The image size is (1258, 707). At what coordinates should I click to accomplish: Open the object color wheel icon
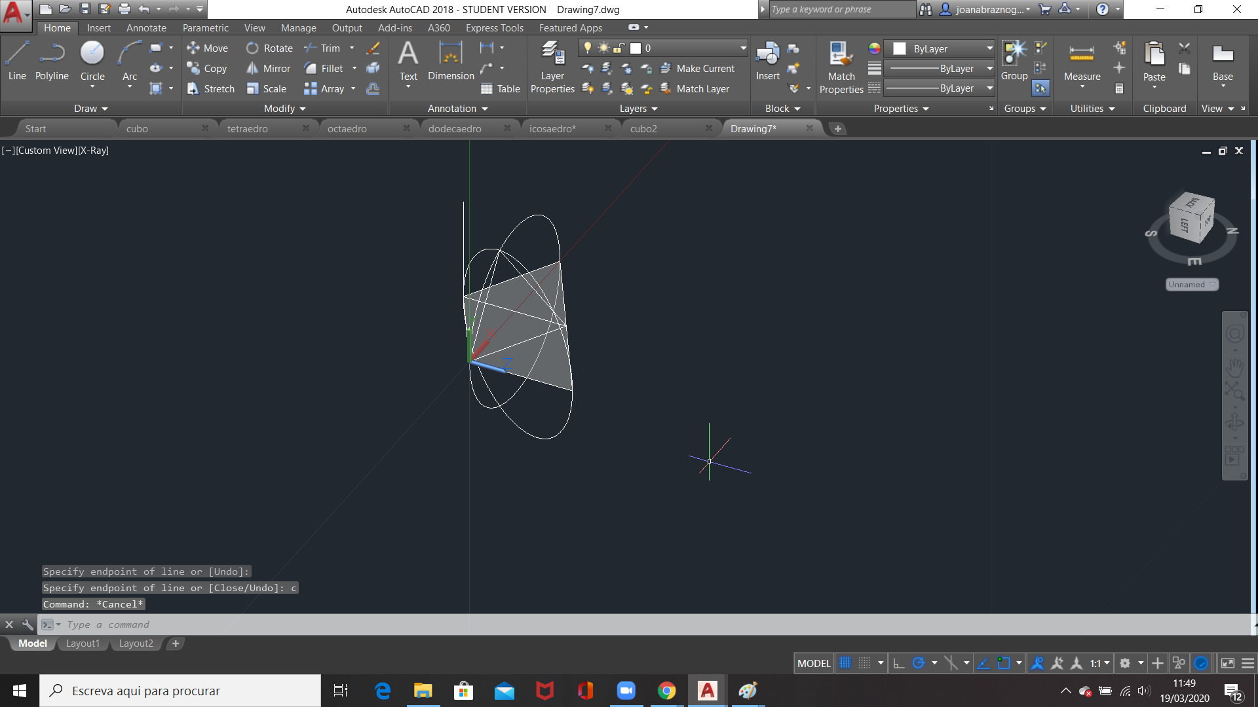[x=874, y=48]
